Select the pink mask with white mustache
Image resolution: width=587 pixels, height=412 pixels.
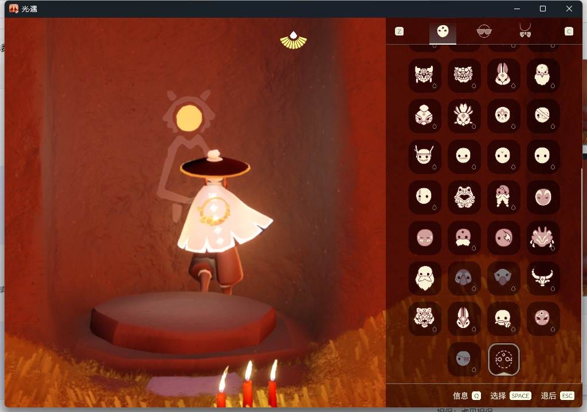click(464, 237)
